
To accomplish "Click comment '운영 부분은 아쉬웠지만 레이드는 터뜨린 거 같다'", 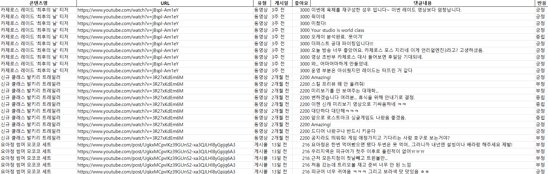I will point(362,70).
